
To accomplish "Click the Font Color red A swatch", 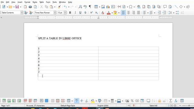I will 109,13.
